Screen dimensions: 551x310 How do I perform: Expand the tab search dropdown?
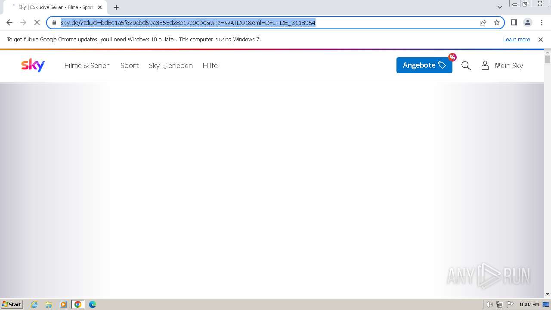point(499,7)
